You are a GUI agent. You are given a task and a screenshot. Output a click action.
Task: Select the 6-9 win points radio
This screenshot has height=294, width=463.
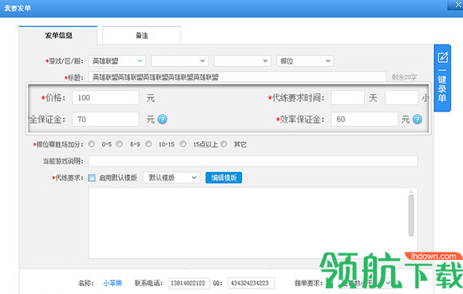click(x=119, y=143)
